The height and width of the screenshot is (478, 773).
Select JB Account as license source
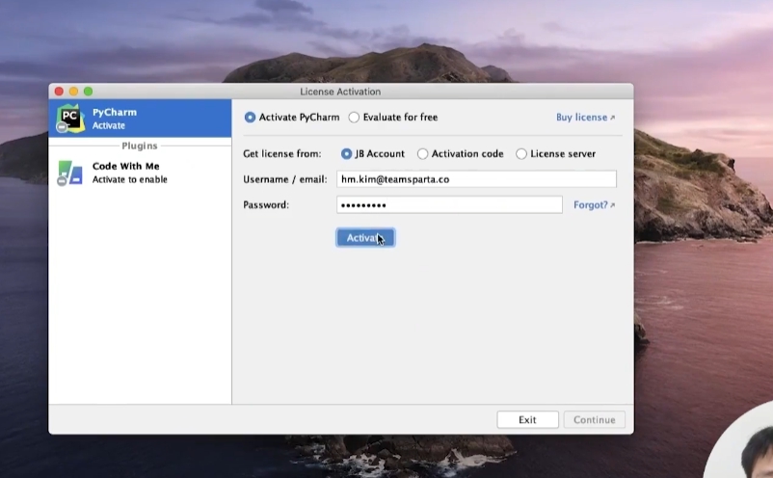(347, 154)
